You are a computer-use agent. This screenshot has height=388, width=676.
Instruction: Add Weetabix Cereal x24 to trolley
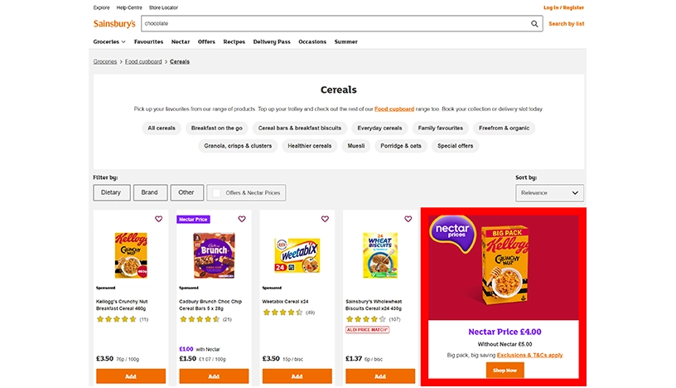(297, 376)
